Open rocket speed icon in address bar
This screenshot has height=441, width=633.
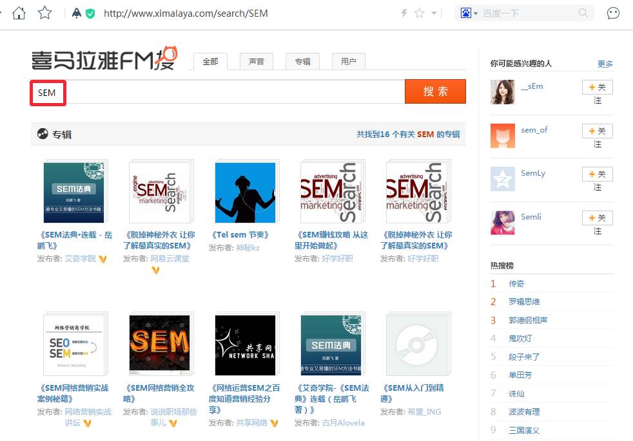(76, 14)
